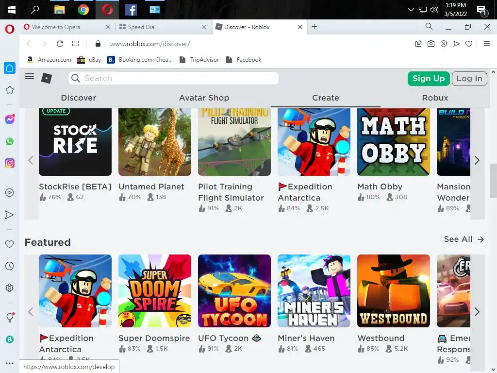Open WhatsApp from the sidebar
The width and height of the screenshot is (497, 373).
pyautogui.click(x=10, y=141)
